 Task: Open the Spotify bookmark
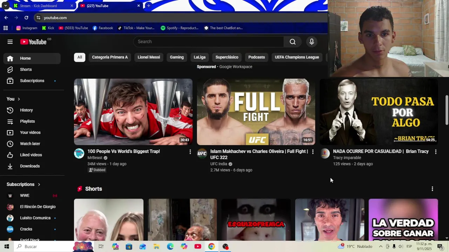click(x=179, y=28)
